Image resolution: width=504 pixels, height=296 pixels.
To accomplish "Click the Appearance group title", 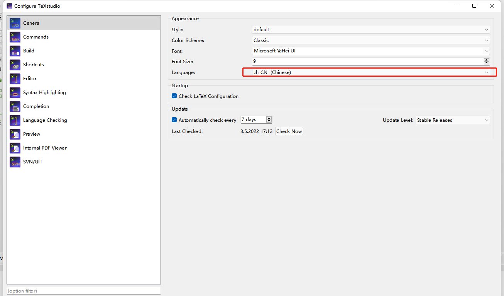I will tap(185, 18).
